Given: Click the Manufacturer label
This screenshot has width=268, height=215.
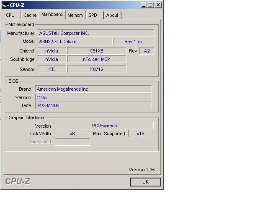Looking at the screenshot, I should (x=21, y=33).
